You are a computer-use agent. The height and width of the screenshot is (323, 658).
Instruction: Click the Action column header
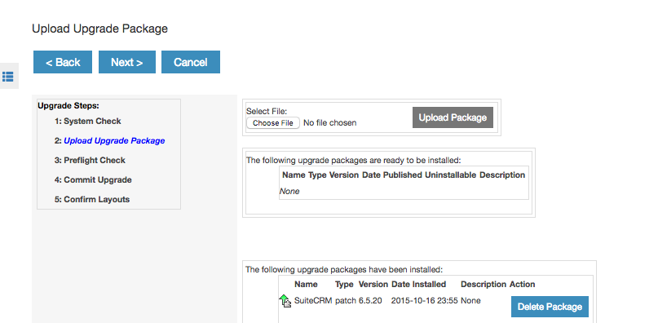click(x=522, y=285)
